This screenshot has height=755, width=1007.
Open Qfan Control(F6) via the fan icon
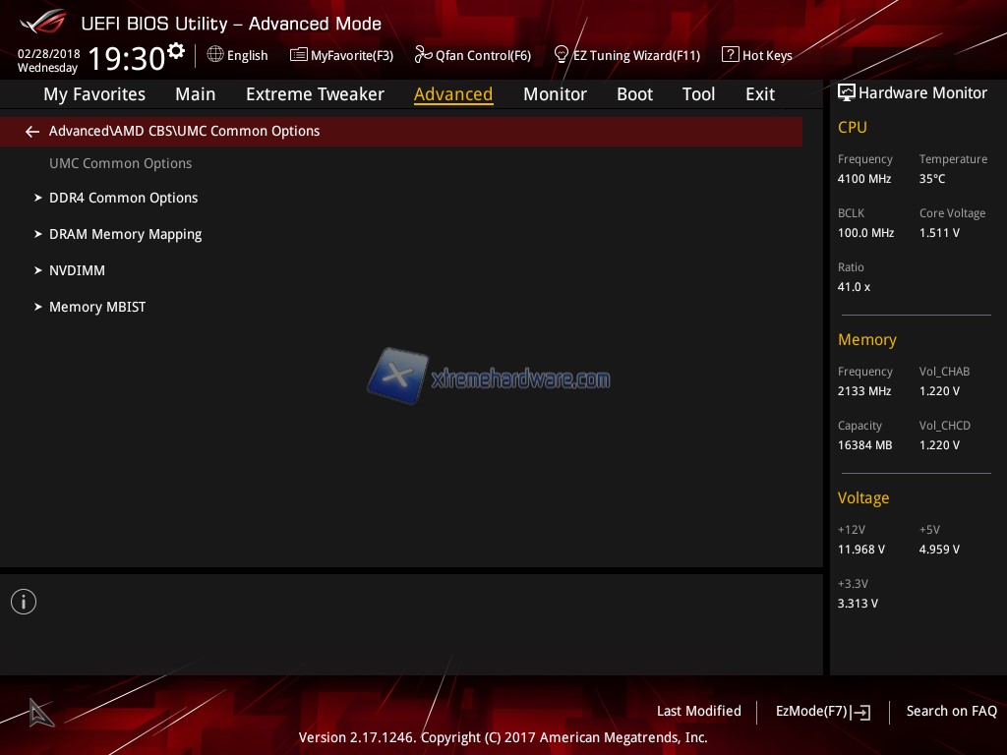click(423, 55)
